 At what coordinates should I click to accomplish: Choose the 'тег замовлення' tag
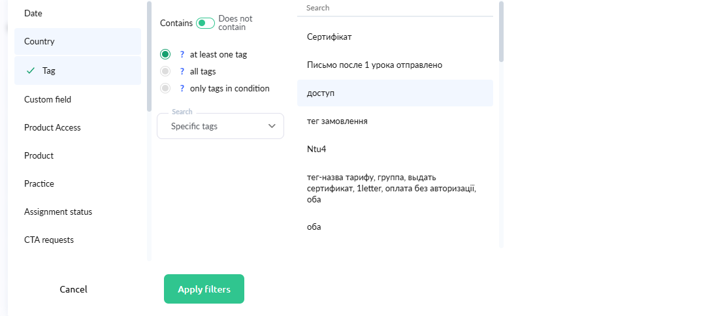coord(395,121)
